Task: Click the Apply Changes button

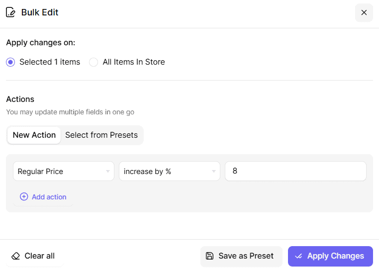Action: tap(330, 256)
